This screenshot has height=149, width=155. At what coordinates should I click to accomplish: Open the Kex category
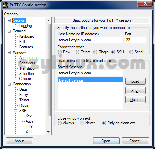(x=29, y=116)
